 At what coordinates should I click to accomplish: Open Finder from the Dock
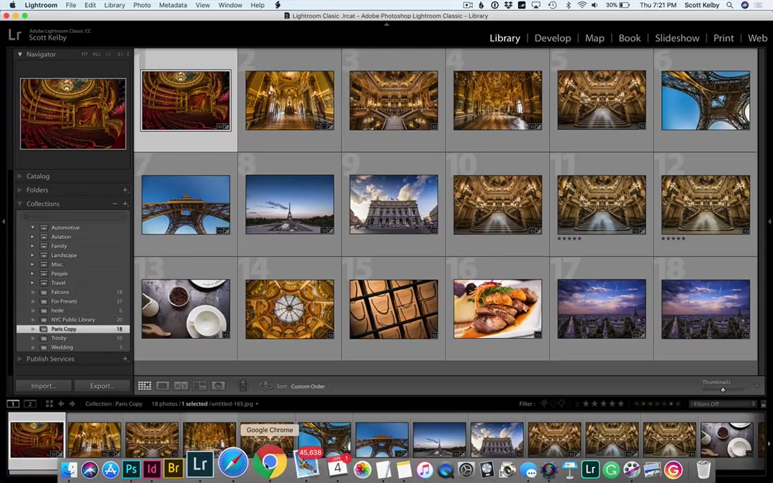tap(69, 469)
